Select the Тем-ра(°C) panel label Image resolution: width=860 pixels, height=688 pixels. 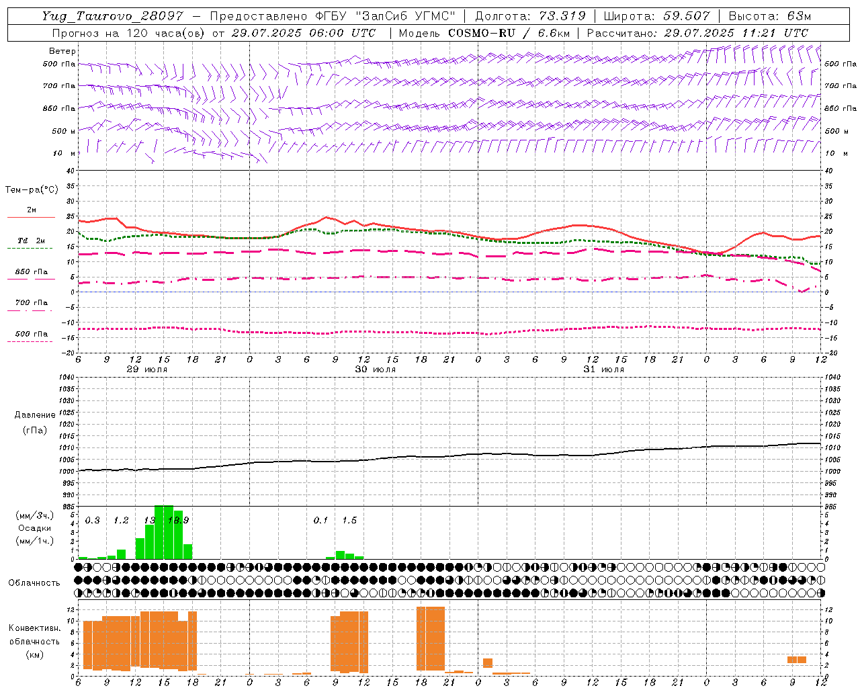coord(32,190)
